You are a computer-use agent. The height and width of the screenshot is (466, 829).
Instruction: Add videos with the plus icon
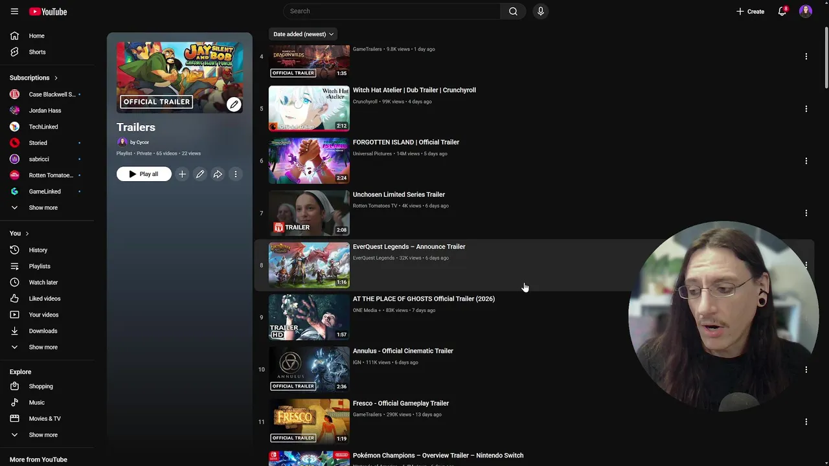182,174
